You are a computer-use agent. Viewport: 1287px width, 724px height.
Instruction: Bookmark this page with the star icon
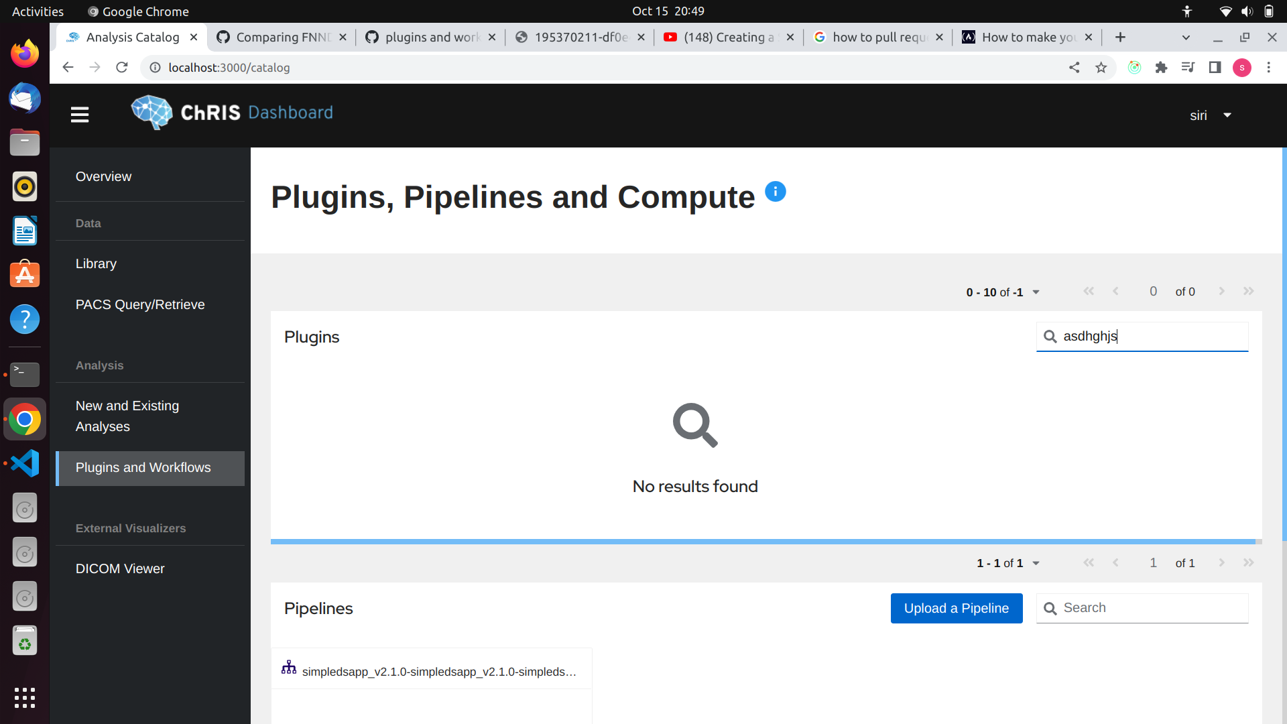point(1101,68)
